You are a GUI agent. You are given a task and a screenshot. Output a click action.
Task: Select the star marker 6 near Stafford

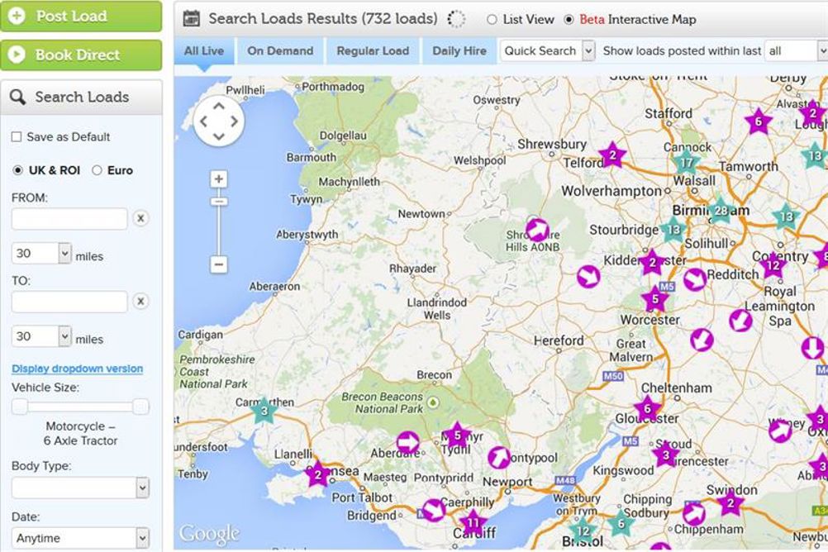[759, 121]
